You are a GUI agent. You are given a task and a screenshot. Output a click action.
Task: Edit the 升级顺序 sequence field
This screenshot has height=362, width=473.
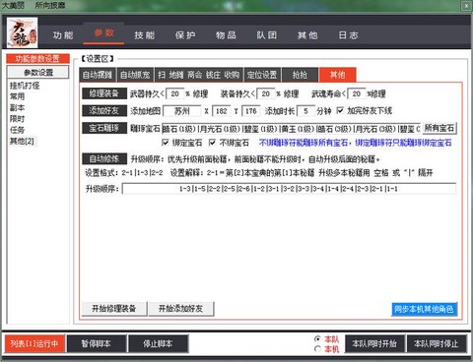click(x=289, y=189)
